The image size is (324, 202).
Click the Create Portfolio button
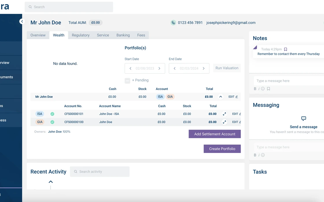(x=222, y=149)
